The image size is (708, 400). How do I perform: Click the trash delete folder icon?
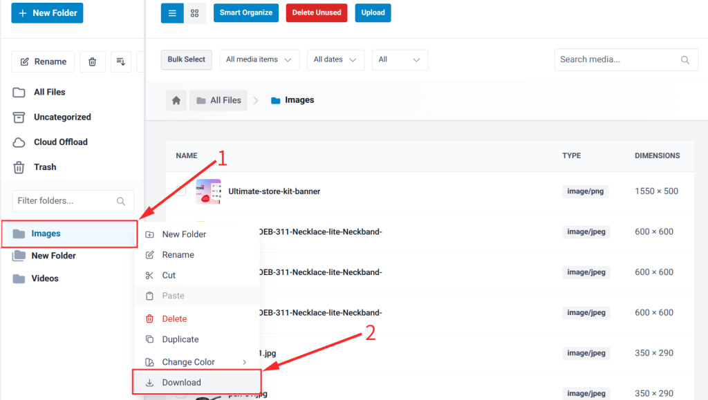pyautogui.click(x=92, y=61)
